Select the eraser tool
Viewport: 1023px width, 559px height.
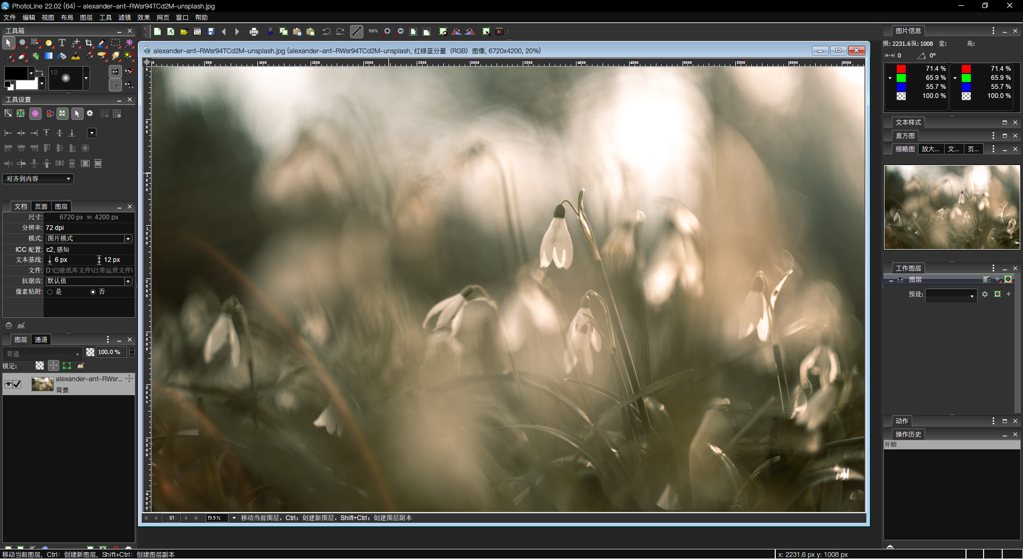click(22, 56)
